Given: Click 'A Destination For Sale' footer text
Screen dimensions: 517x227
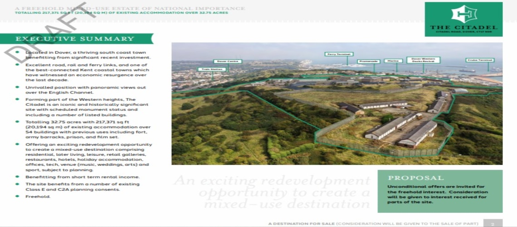Looking at the screenshot, I should click(302, 224).
